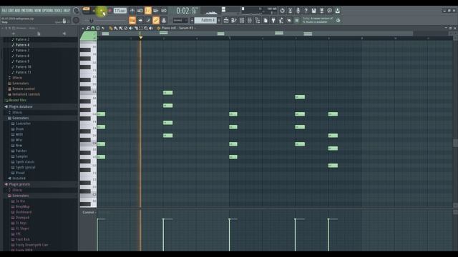Click the 115 tempo display
This screenshot has width=458, height=257.
120,11
